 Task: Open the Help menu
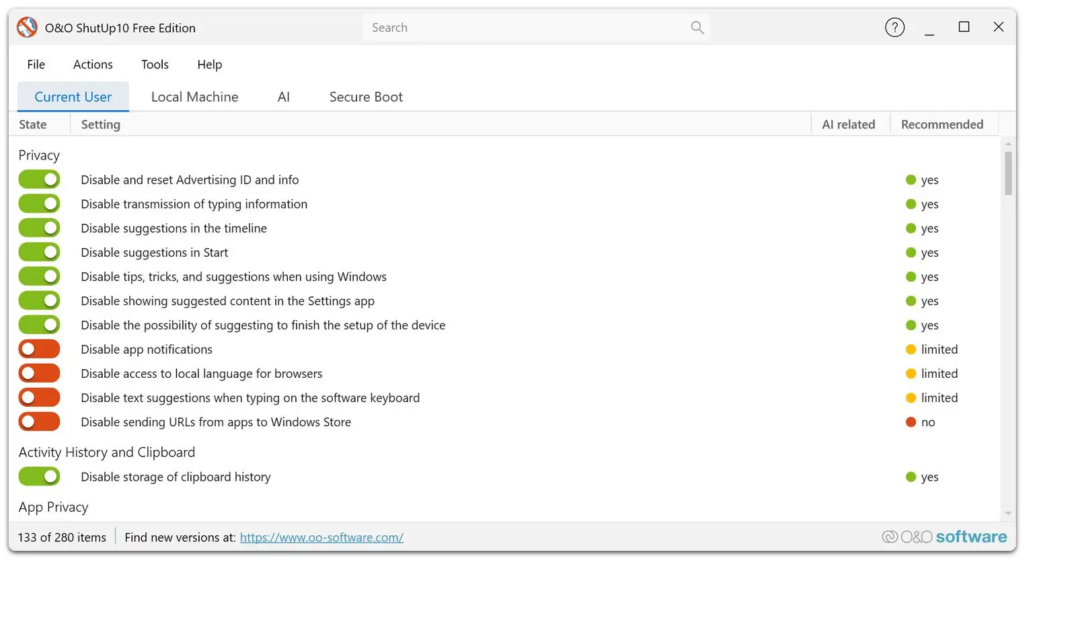[x=209, y=65]
